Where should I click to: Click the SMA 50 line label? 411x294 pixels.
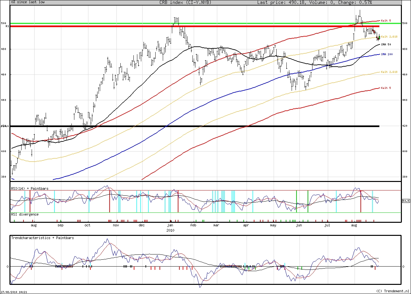click(x=386, y=44)
